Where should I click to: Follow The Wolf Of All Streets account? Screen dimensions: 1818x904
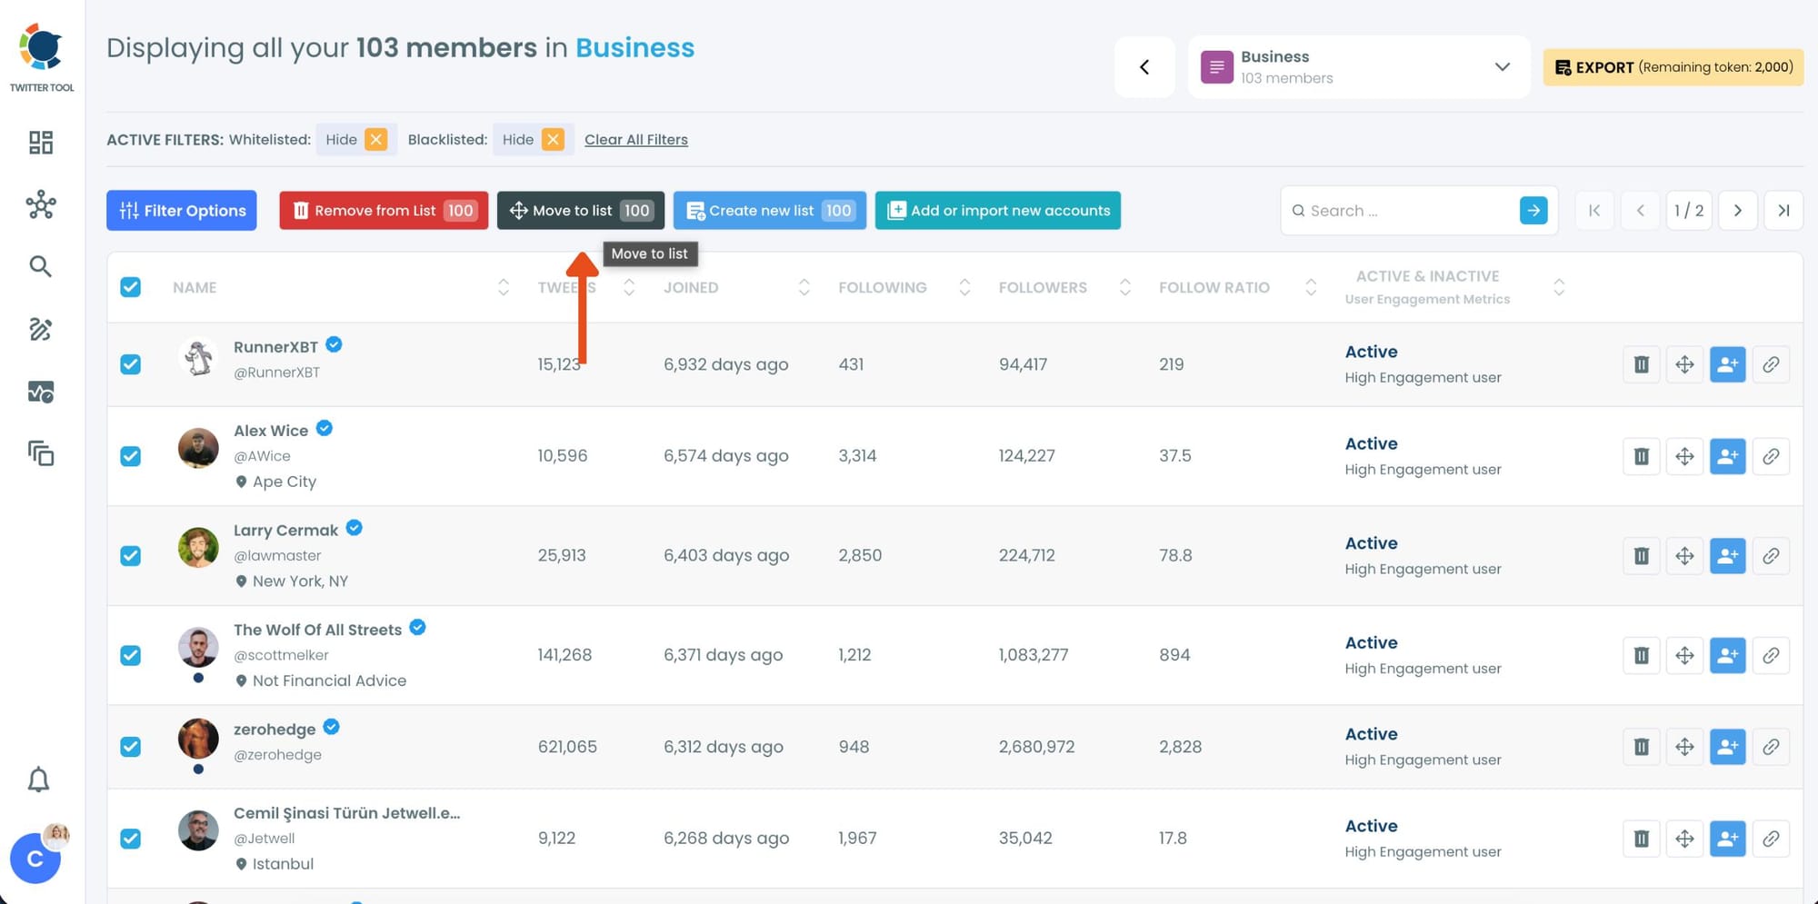coord(1728,655)
